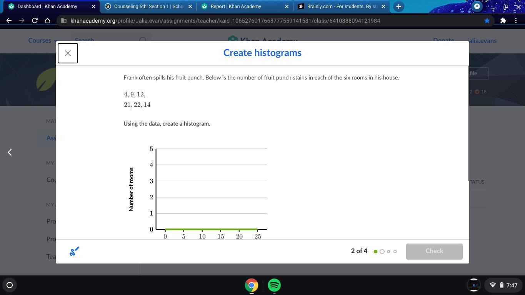Open the Wi-Fi status icon
The image size is (525, 295).
pos(493,285)
